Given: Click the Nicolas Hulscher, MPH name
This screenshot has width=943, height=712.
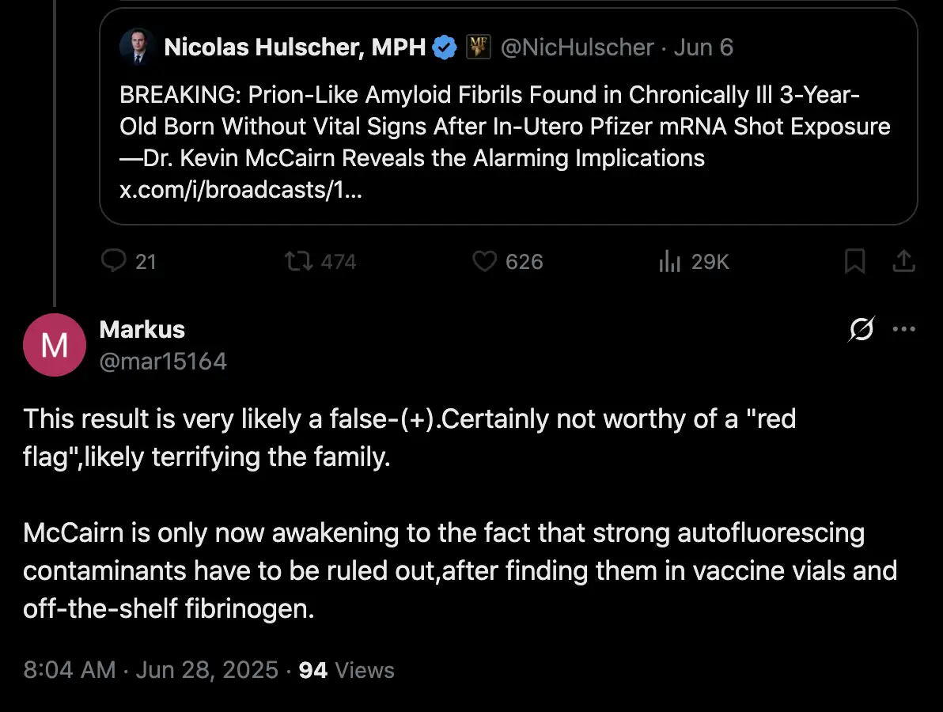Looking at the screenshot, I should point(294,47).
